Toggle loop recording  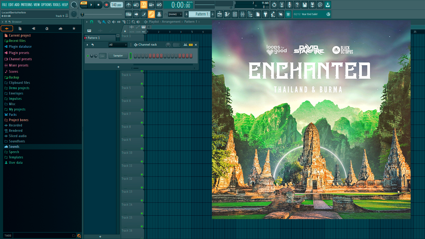coord(159,5)
